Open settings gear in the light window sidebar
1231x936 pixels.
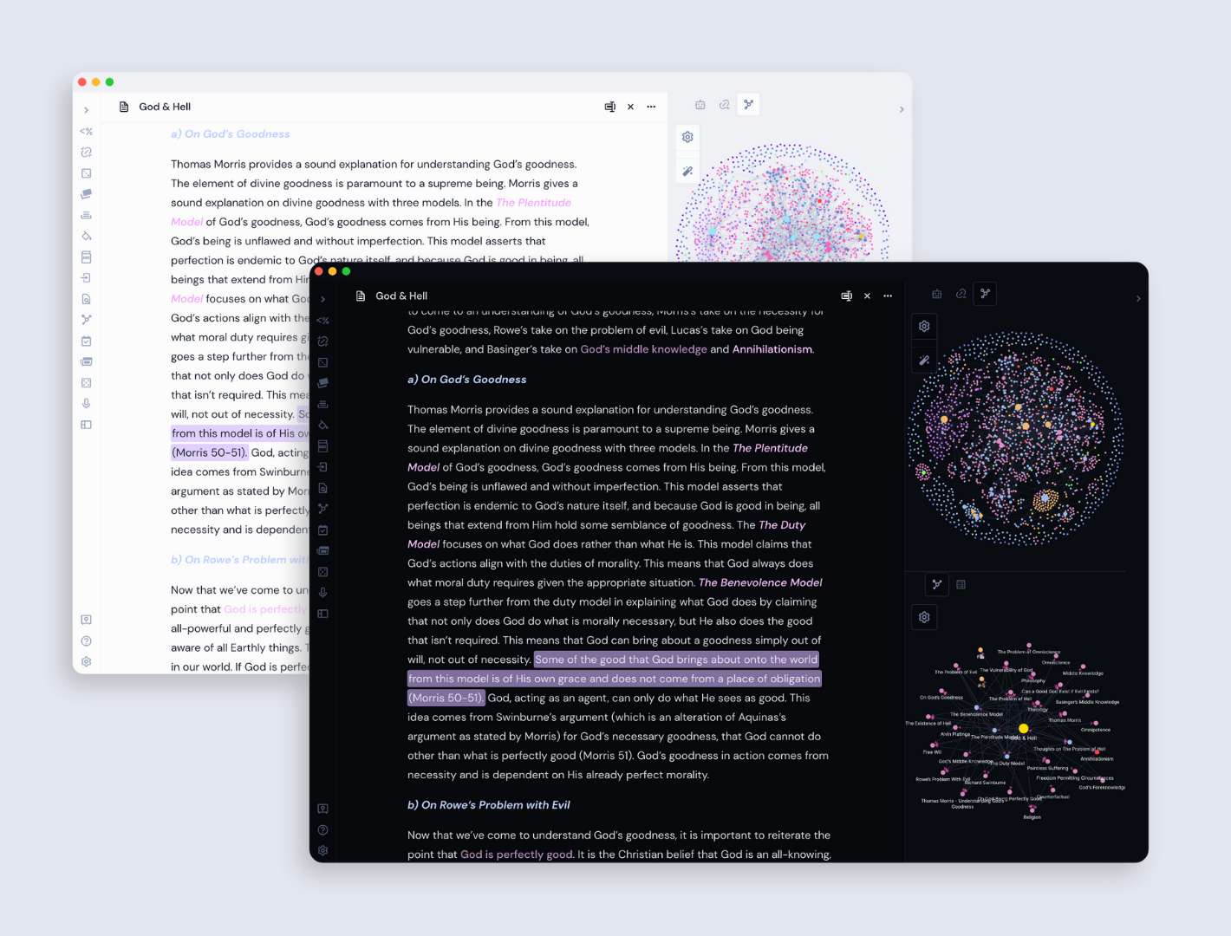(x=86, y=662)
